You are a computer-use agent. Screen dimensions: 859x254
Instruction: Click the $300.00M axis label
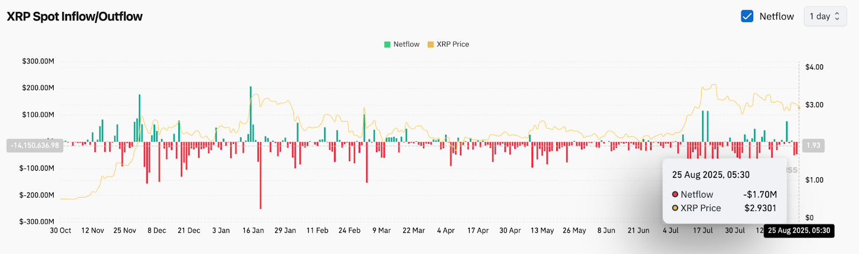tap(38, 61)
